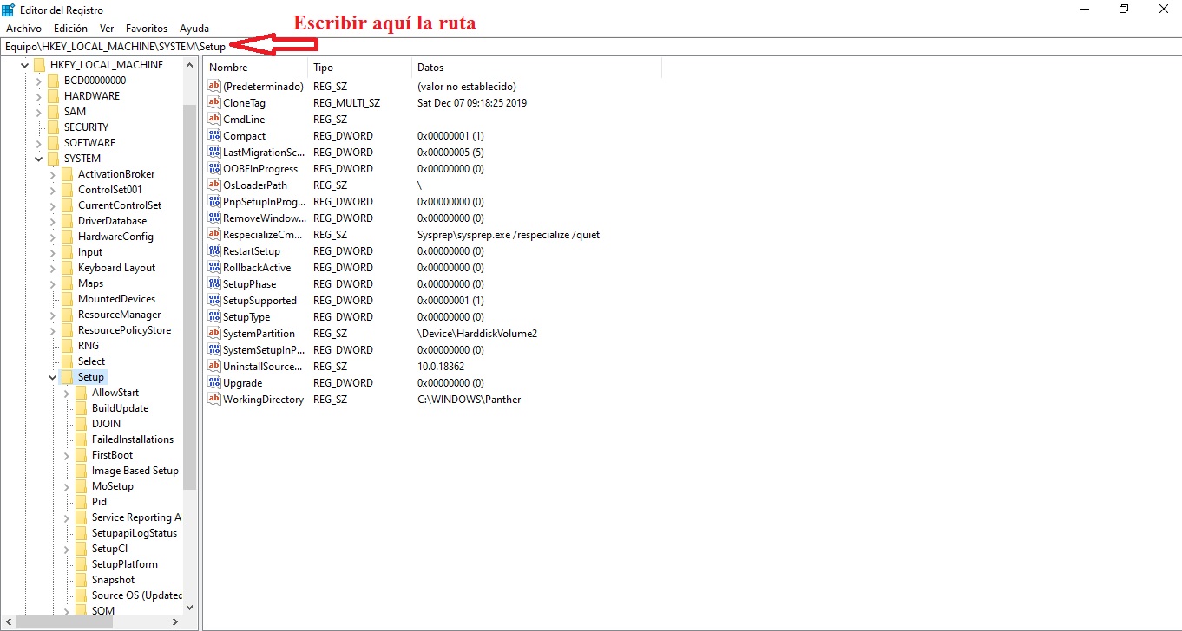1182x631 pixels.
Task: Click the OOBEInProgress DWORD icon
Action: coord(214,168)
